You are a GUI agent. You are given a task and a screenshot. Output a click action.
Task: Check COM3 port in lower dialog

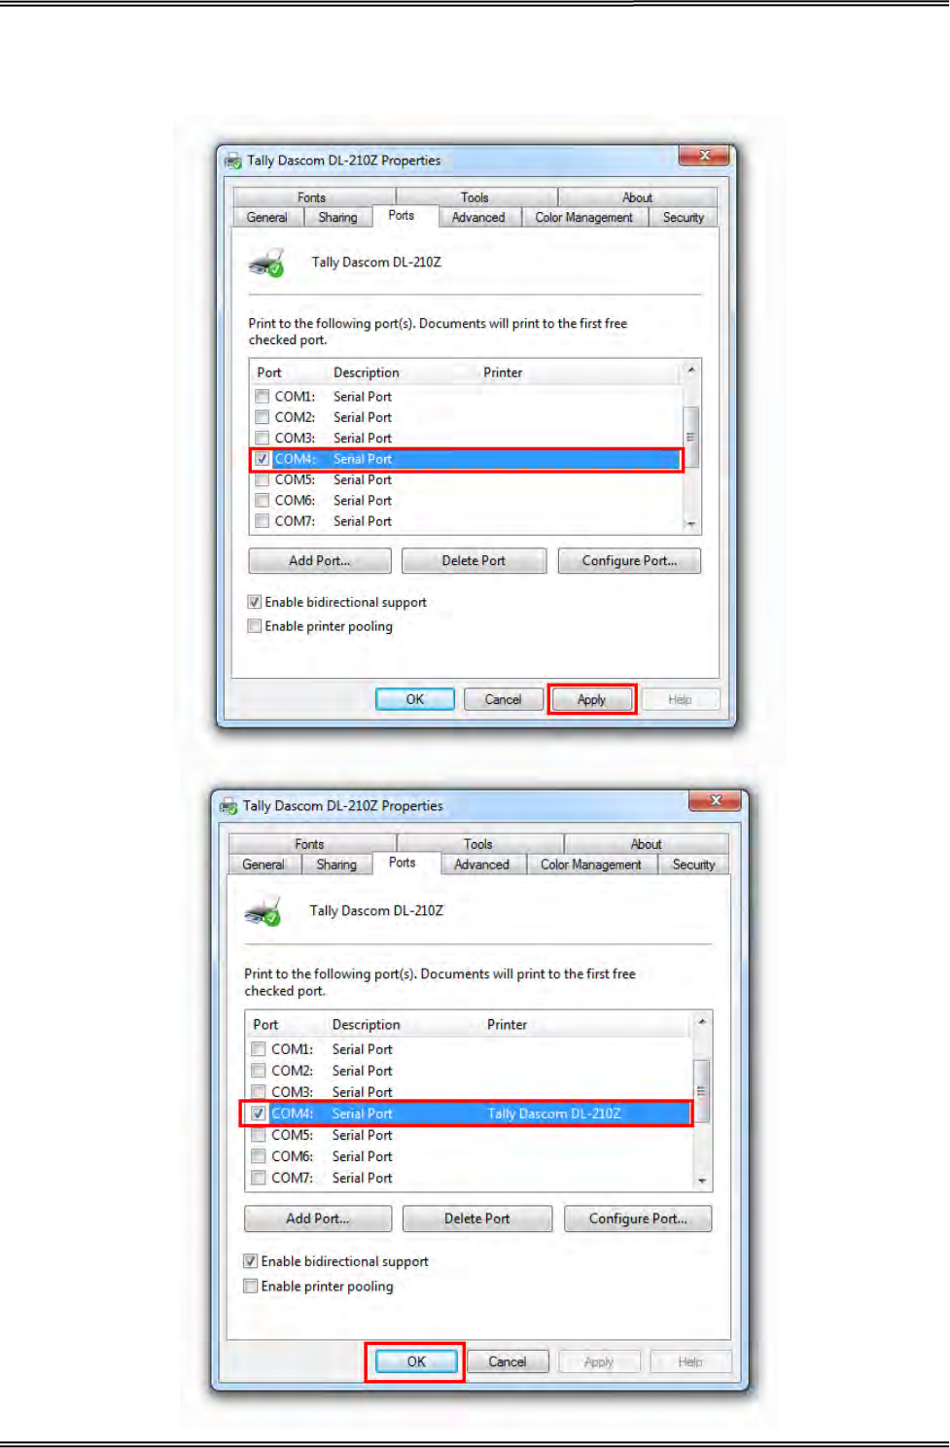click(258, 1092)
